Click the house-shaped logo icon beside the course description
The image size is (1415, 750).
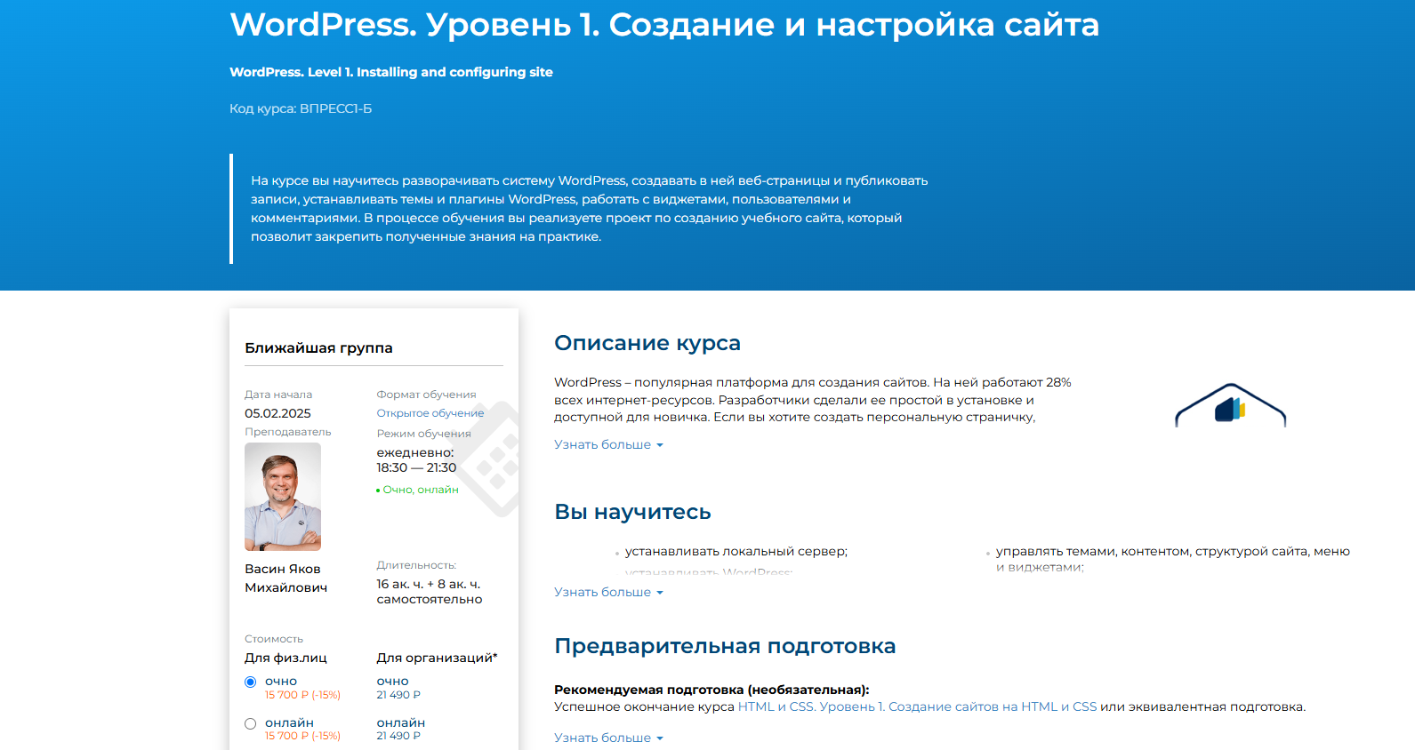[x=1231, y=406]
